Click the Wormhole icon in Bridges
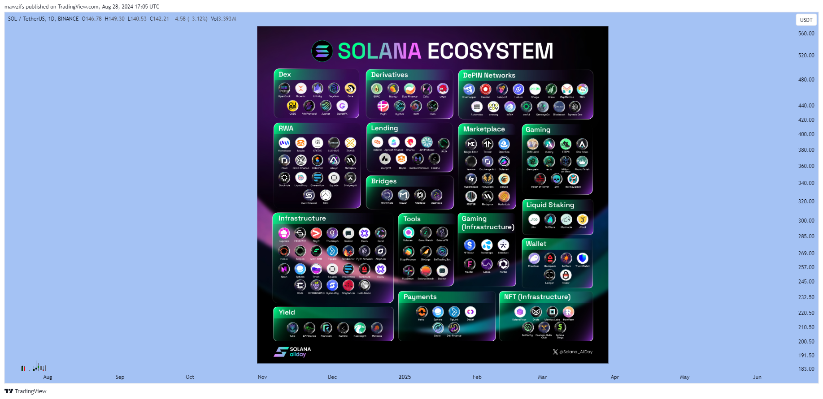Image resolution: width=823 pixels, height=399 pixels. [x=387, y=195]
